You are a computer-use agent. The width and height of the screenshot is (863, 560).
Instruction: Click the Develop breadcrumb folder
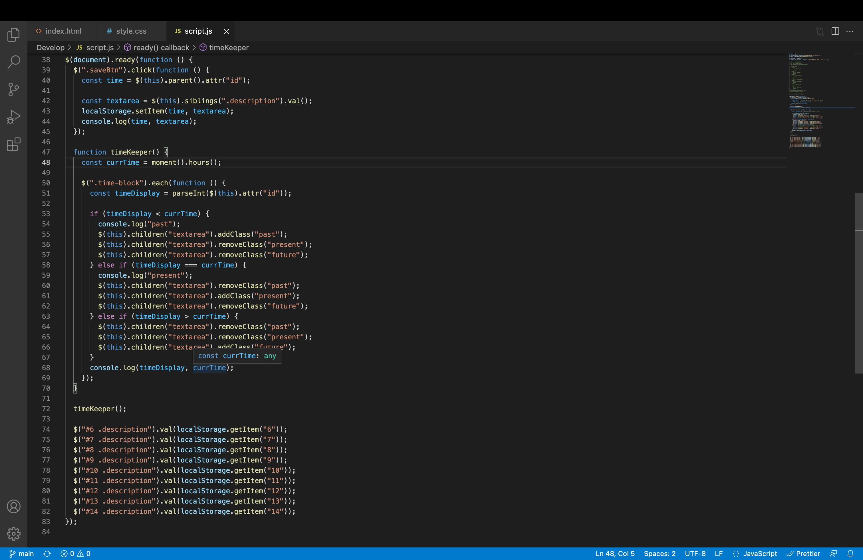[x=51, y=47]
